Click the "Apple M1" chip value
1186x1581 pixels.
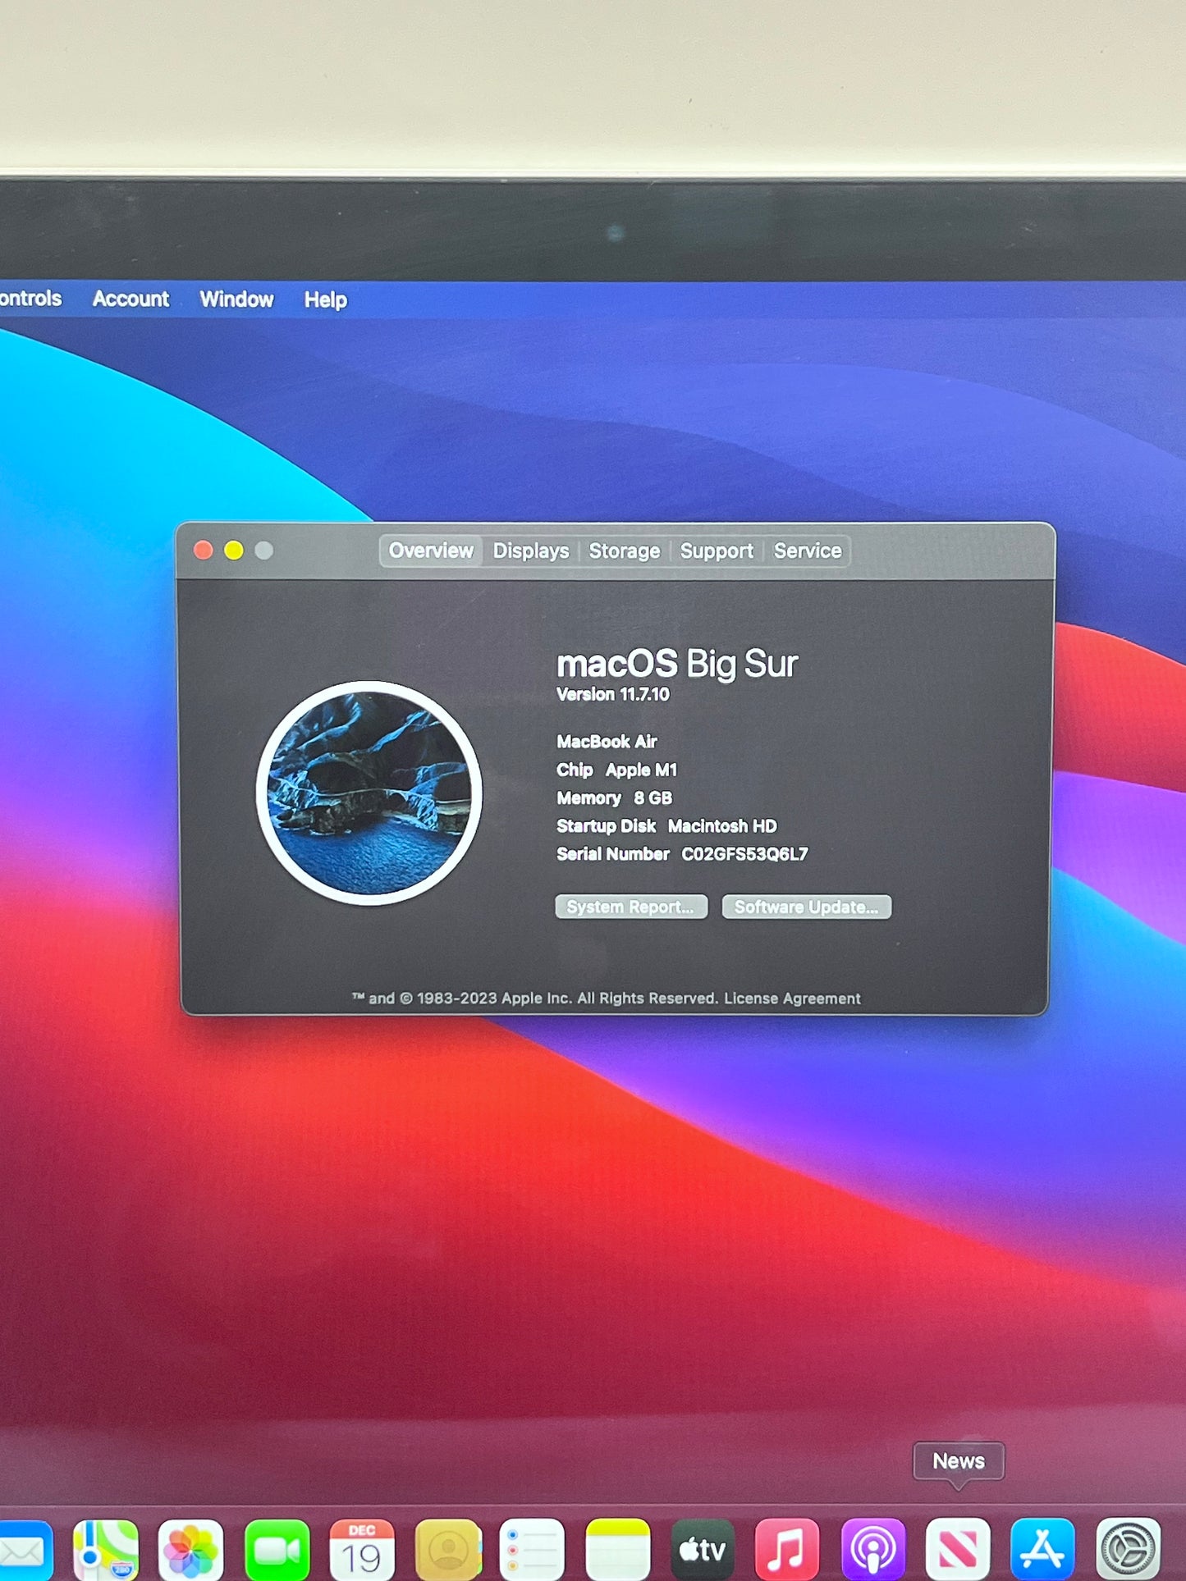point(641,770)
